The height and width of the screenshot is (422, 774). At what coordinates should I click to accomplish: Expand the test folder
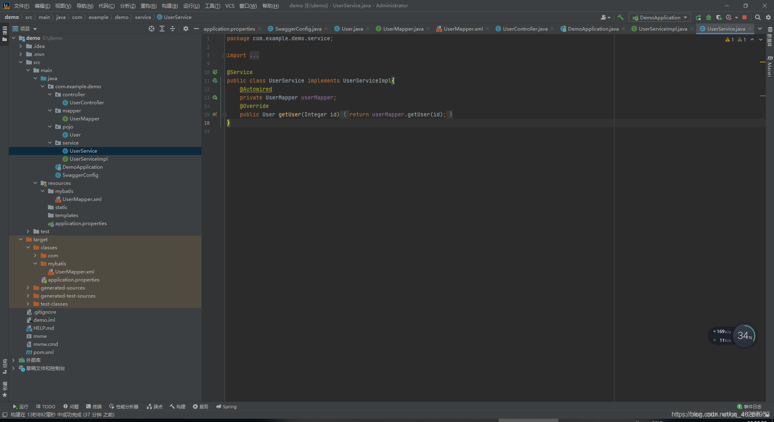[28, 232]
